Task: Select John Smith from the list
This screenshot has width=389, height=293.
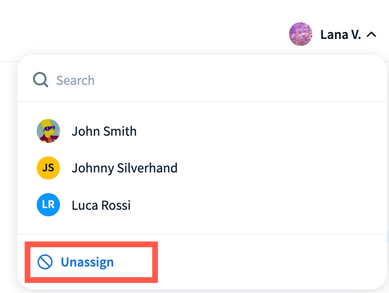Action: 104,131
